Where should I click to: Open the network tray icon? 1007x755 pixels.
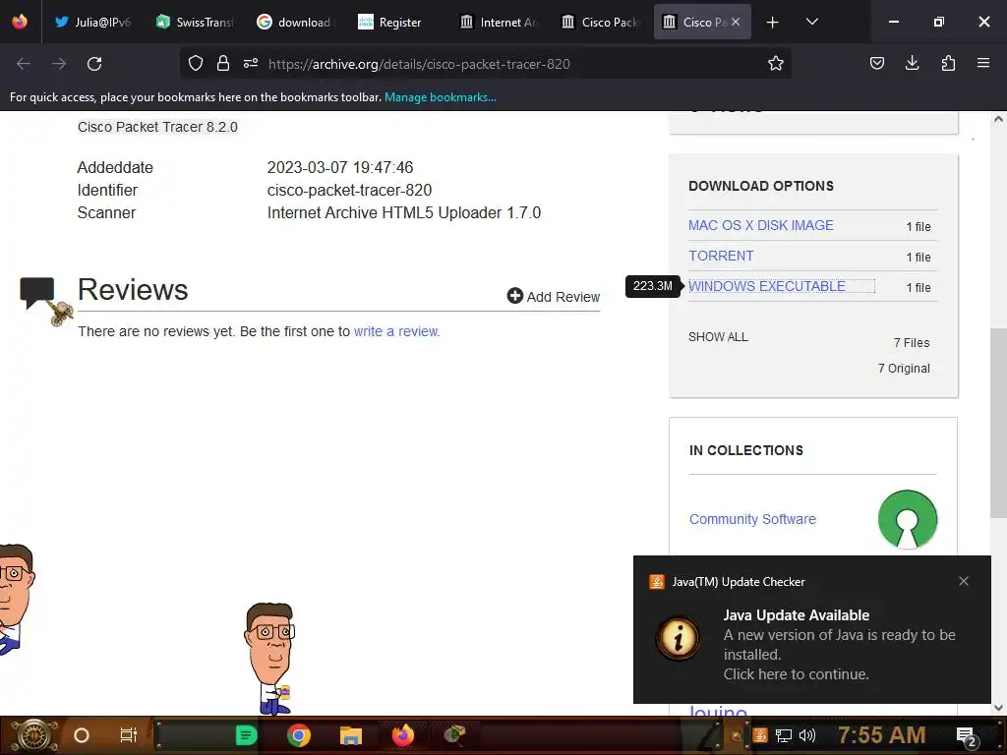784,735
